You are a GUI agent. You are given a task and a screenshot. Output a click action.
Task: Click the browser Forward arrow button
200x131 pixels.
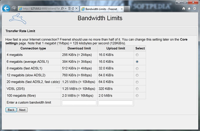click(14, 9)
